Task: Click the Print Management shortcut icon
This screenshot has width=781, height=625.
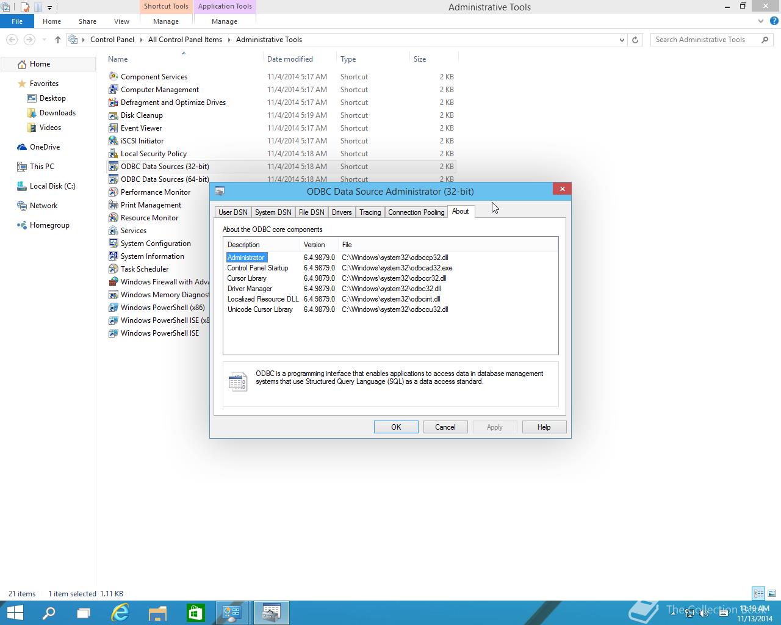Action: click(x=113, y=204)
